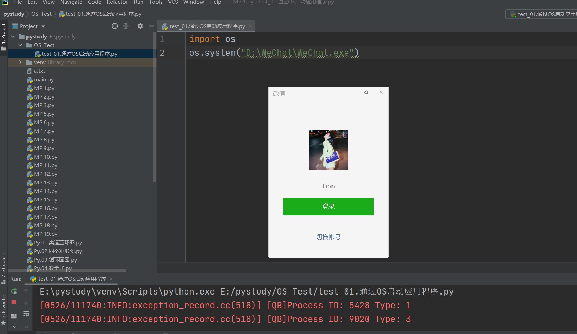Open the Refactor menu
The image size is (577, 334).
[x=117, y=2]
